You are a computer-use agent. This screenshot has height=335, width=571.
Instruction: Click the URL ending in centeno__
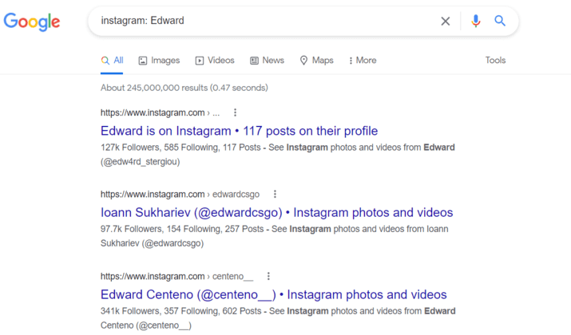177,277
